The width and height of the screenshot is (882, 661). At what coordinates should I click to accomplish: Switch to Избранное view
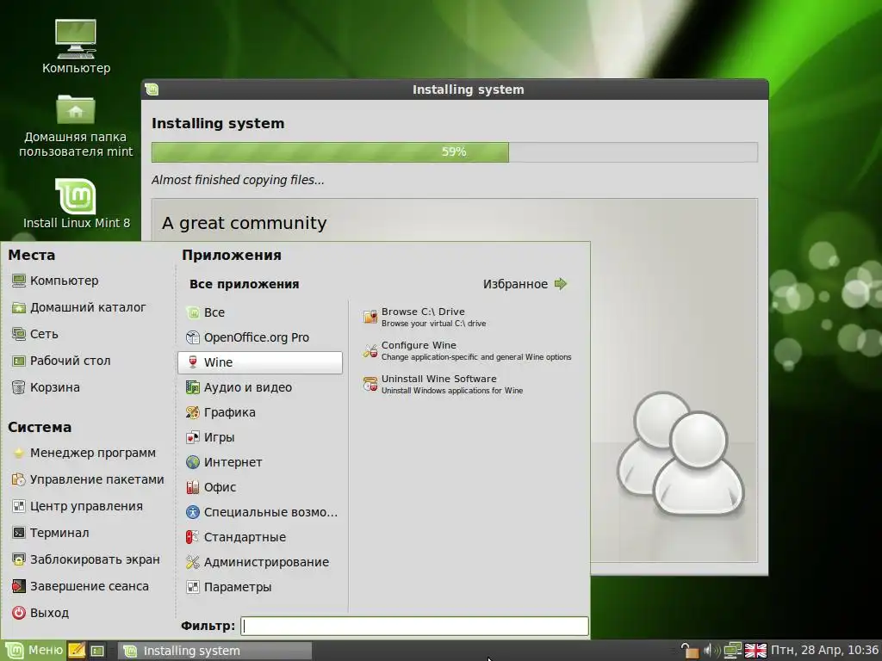tap(525, 284)
